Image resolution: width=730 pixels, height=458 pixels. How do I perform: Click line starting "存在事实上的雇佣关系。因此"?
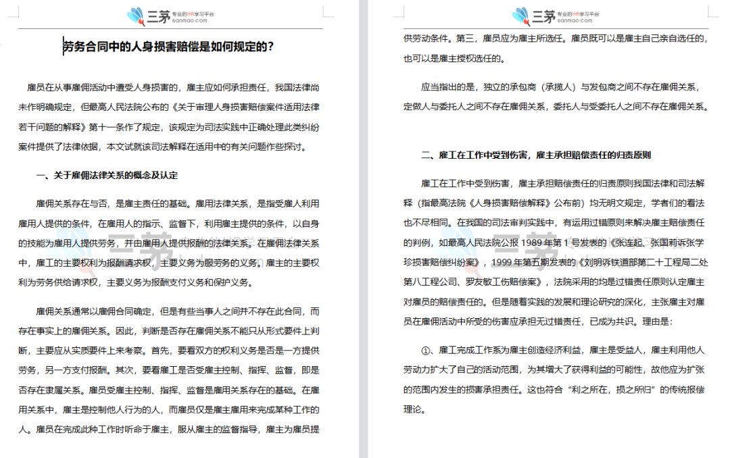169,331
